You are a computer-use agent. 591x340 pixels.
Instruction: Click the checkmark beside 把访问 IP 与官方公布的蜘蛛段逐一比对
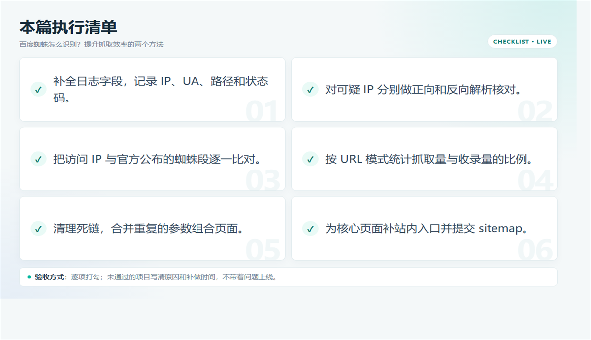click(38, 159)
